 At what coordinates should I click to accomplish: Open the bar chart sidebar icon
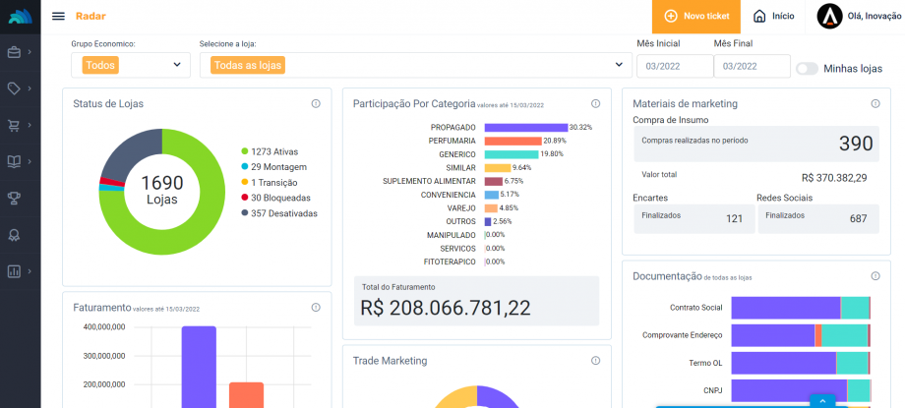tap(15, 270)
